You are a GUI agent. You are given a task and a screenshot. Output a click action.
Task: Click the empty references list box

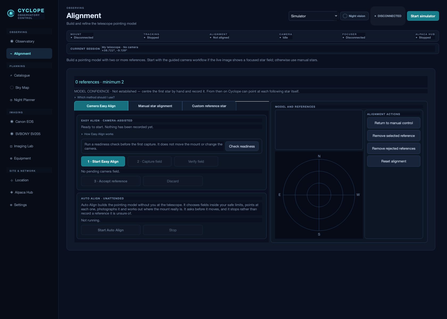point(319,130)
